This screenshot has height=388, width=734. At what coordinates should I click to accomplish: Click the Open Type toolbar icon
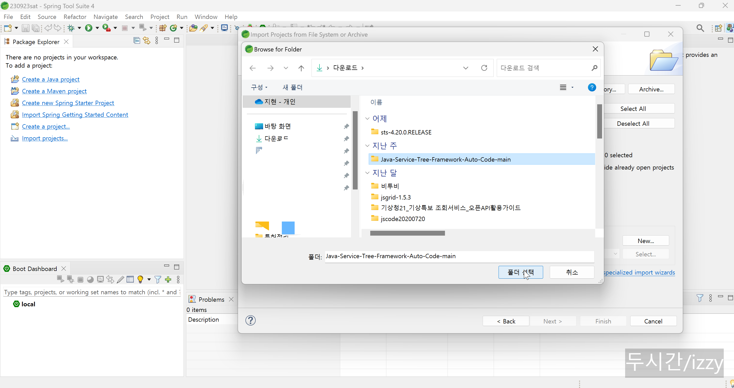[193, 28]
